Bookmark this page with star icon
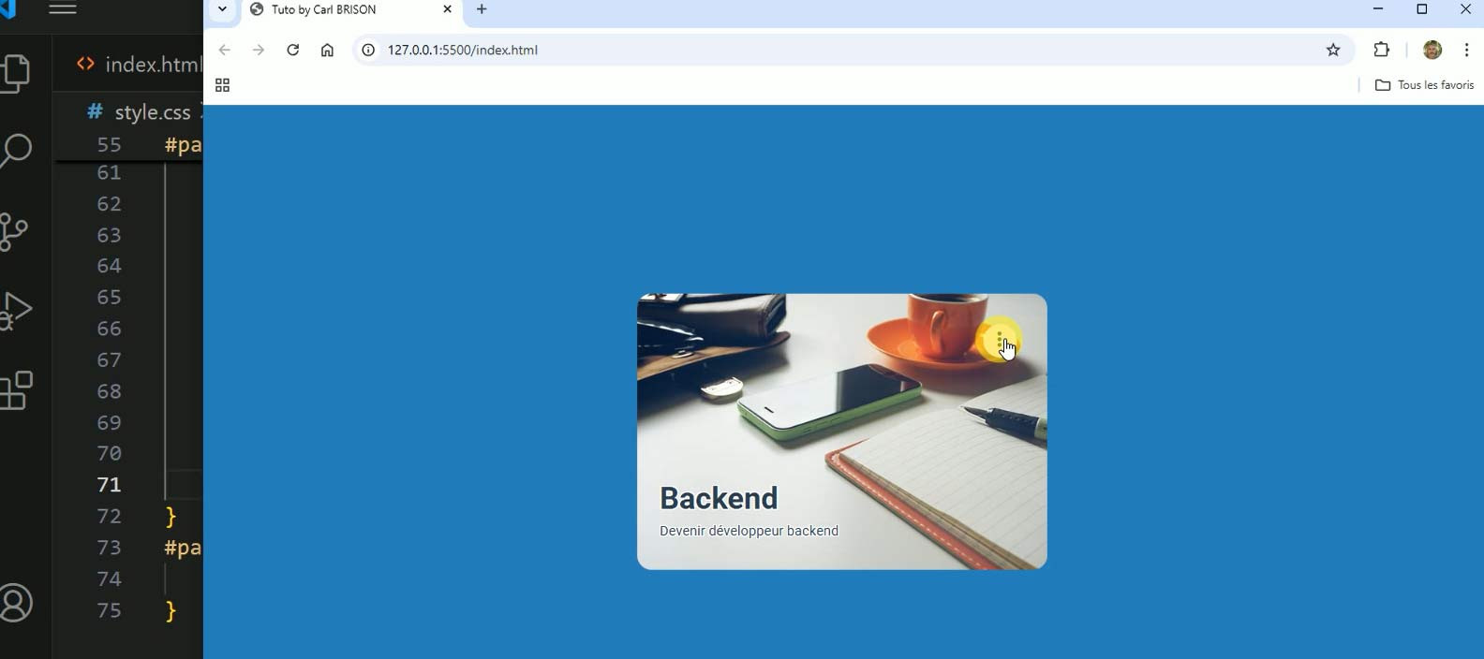 coord(1333,50)
